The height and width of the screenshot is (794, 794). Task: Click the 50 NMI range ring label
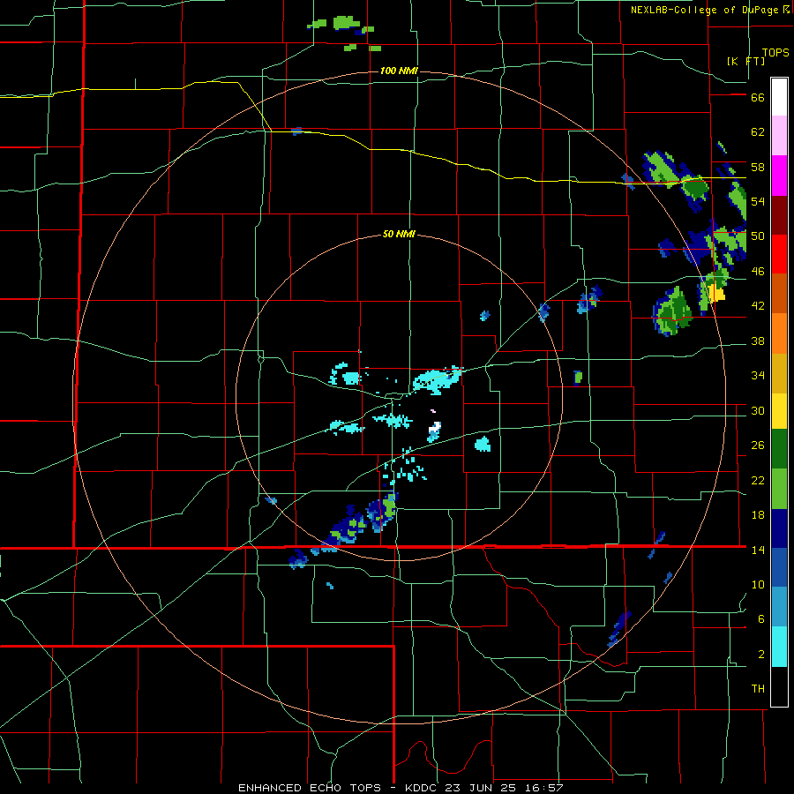[x=399, y=234]
